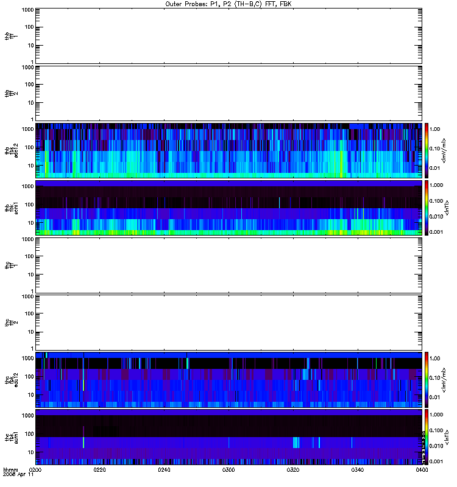
Task: Click the <|mV/m|> label beside thb edc12 colorbar
Action: click(444, 150)
